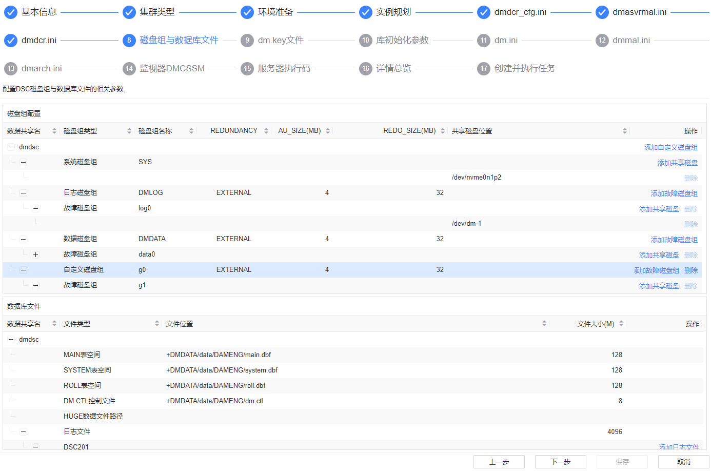Sort by 磁盘组名称 column
711x471 pixels.
(x=191, y=131)
